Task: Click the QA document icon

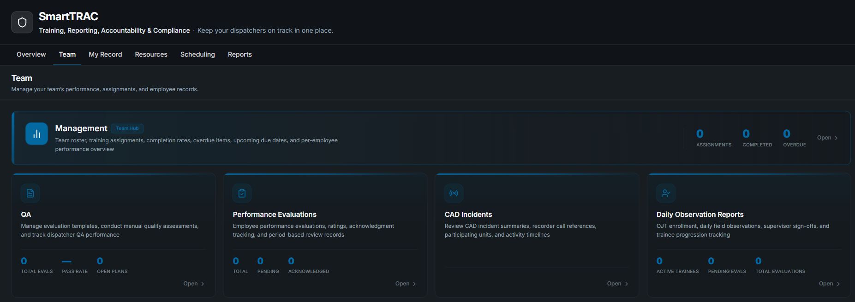Action: coord(30,193)
